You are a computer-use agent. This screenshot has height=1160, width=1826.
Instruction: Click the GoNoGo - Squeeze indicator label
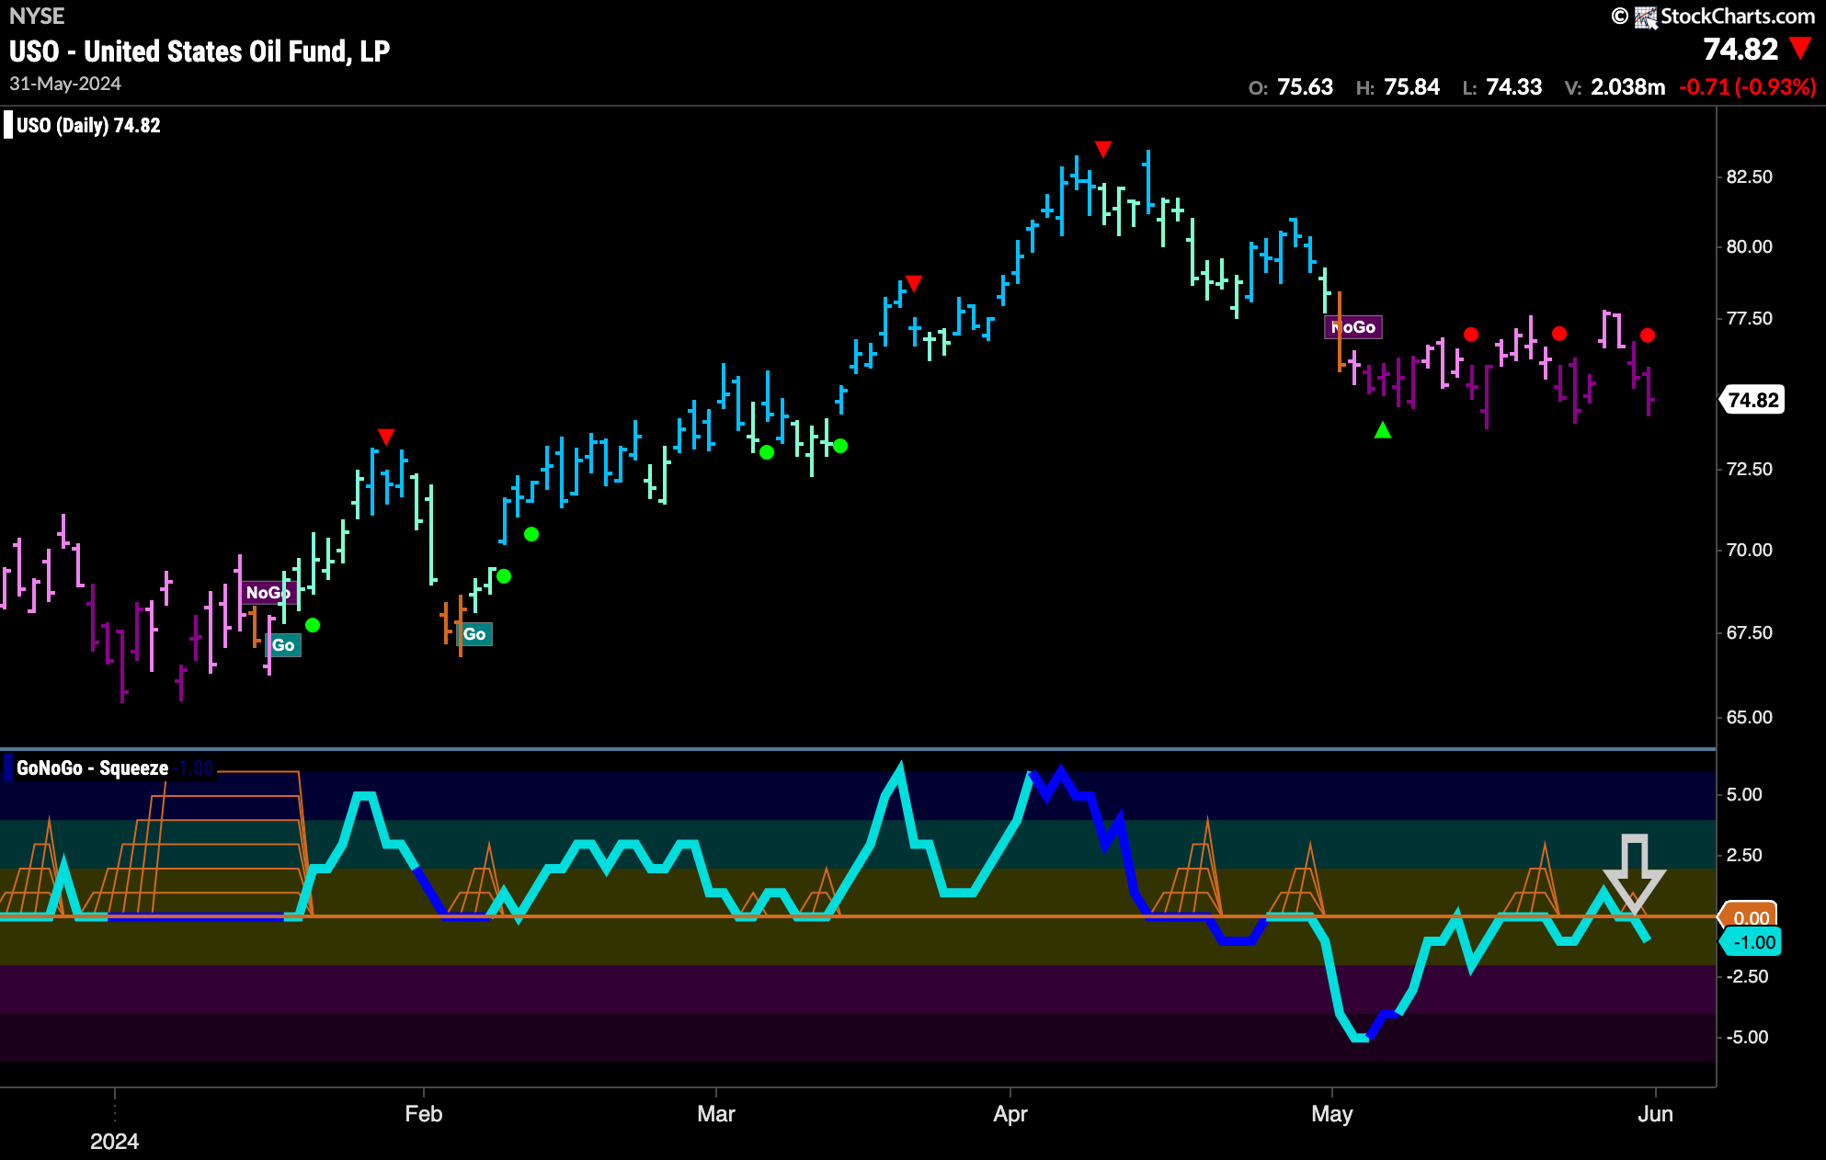tap(92, 768)
